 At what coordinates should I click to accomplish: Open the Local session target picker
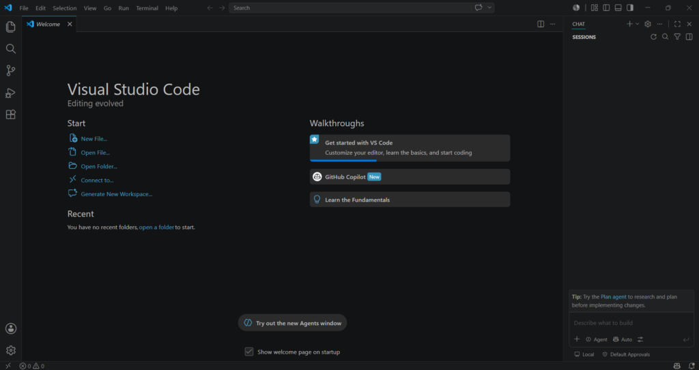coord(584,354)
